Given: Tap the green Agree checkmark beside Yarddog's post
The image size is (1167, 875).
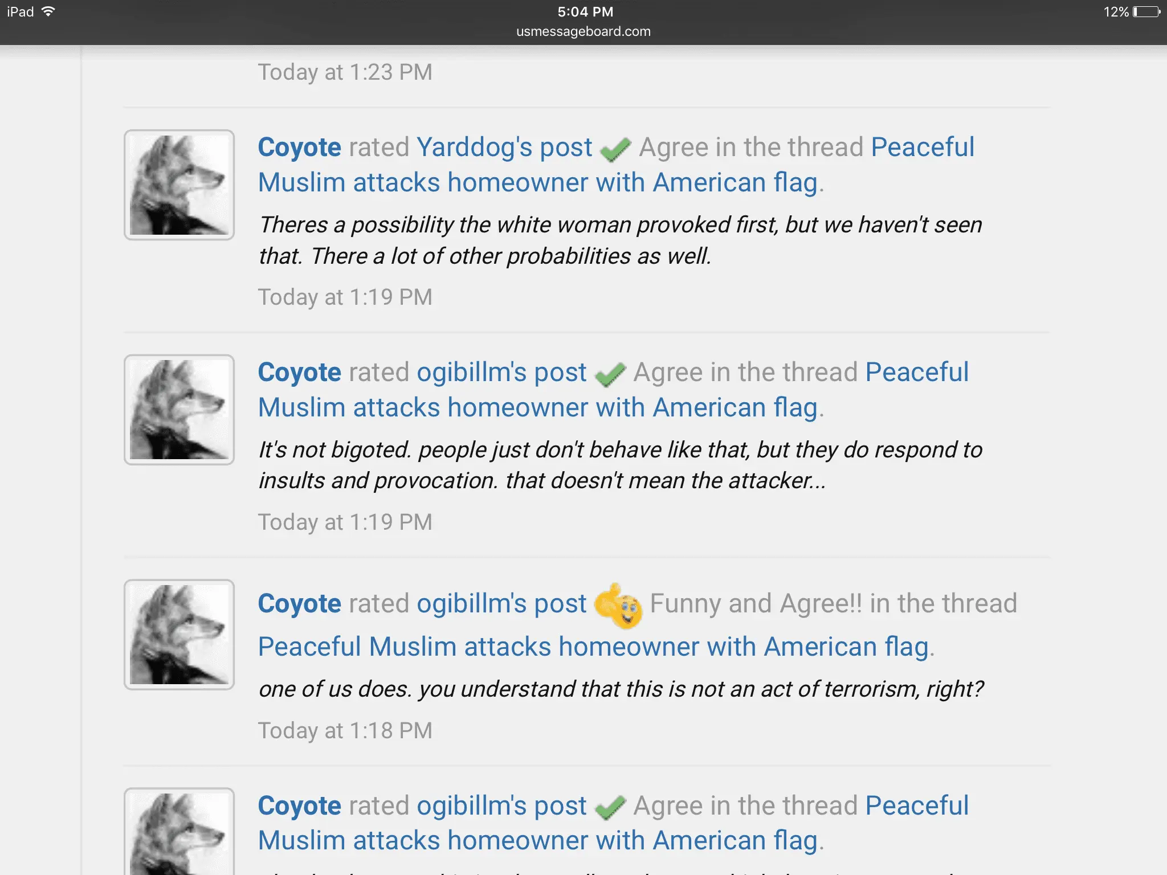Looking at the screenshot, I should 615,149.
